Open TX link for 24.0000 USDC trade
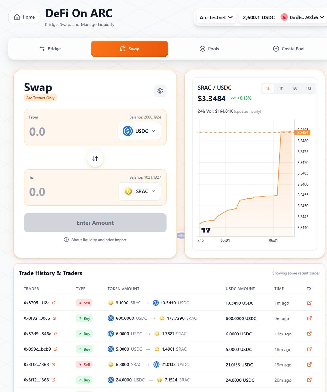 (309, 380)
